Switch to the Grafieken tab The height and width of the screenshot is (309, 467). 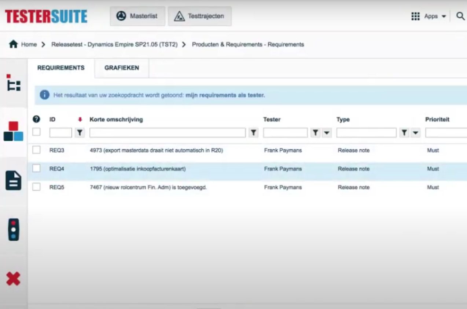122,68
